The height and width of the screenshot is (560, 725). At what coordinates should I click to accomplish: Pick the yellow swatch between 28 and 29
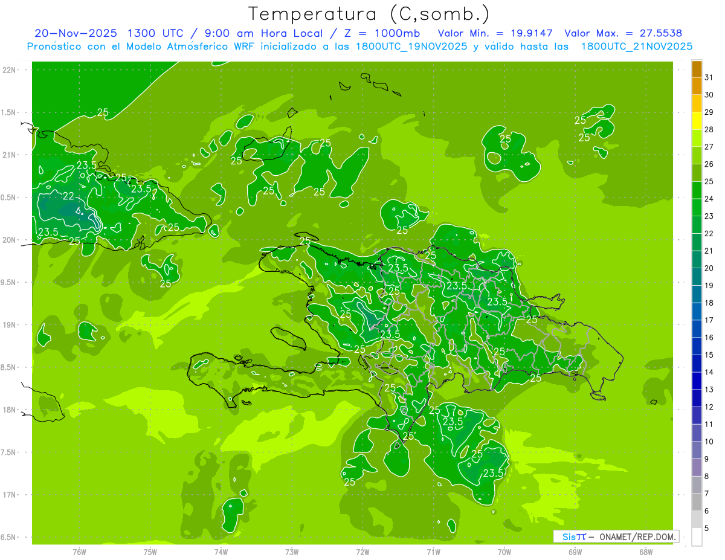coord(697,121)
